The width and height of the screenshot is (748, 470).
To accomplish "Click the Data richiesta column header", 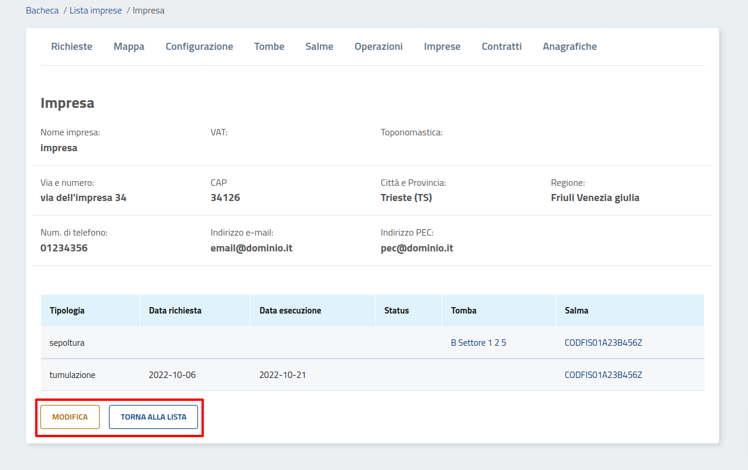I will [x=175, y=311].
